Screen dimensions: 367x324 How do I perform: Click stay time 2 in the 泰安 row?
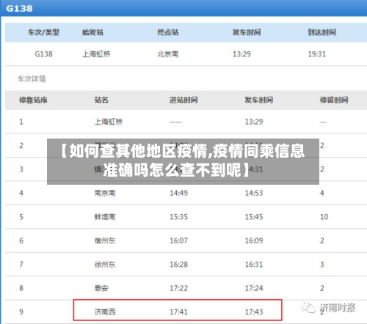(322, 288)
